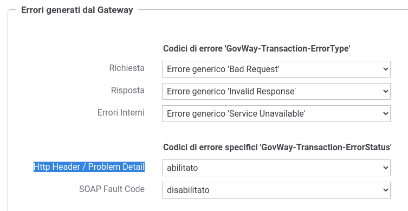Click the 'GovWay-Transaction-ErrorStatus' section heading
Screen dimensions: 408x211
[x=277, y=147]
